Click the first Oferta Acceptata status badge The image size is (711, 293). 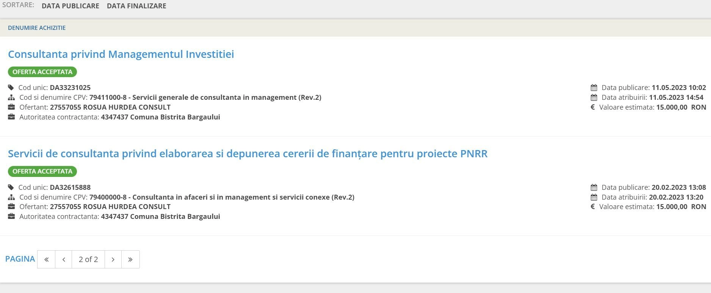click(42, 72)
